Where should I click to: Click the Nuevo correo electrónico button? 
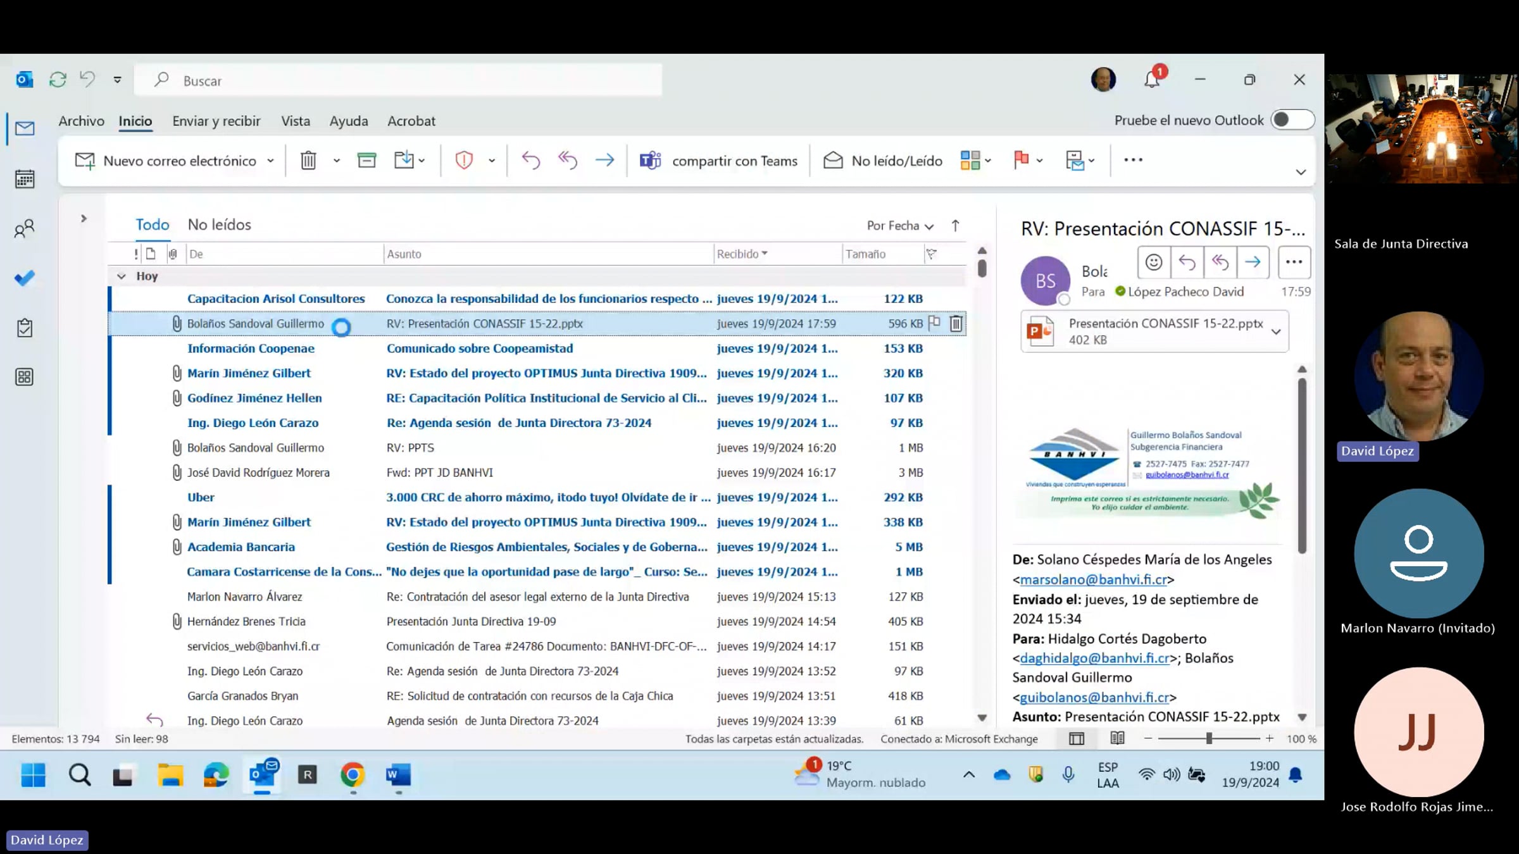166,161
